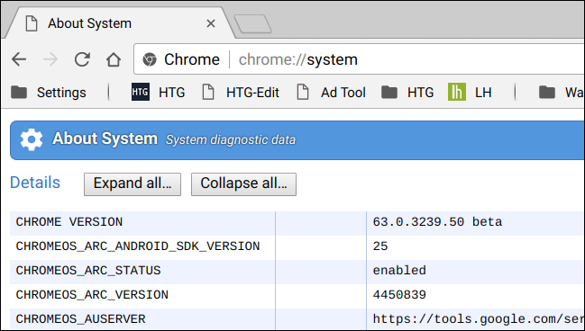Click the Expand all... button
The width and height of the screenshot is (585, 331).
(x=133, y=183)
